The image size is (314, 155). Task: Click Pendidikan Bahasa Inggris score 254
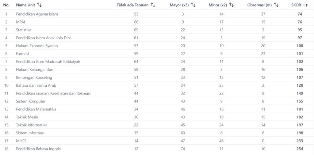pos(300,149)
